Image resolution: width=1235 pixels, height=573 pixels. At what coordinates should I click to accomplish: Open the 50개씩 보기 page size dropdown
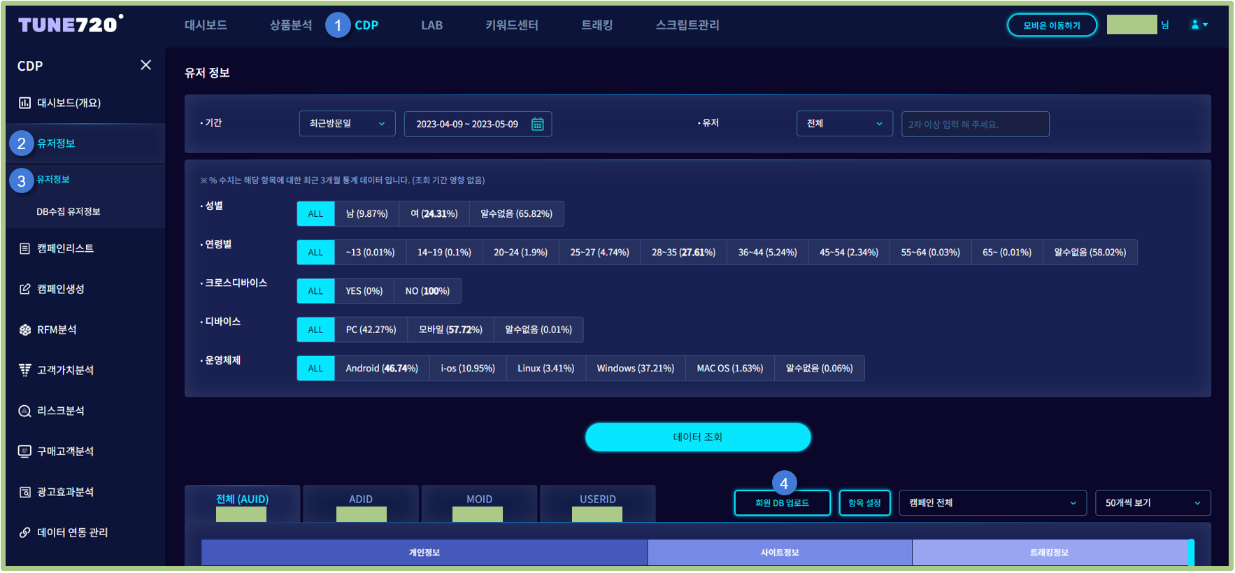point(1152,503)
